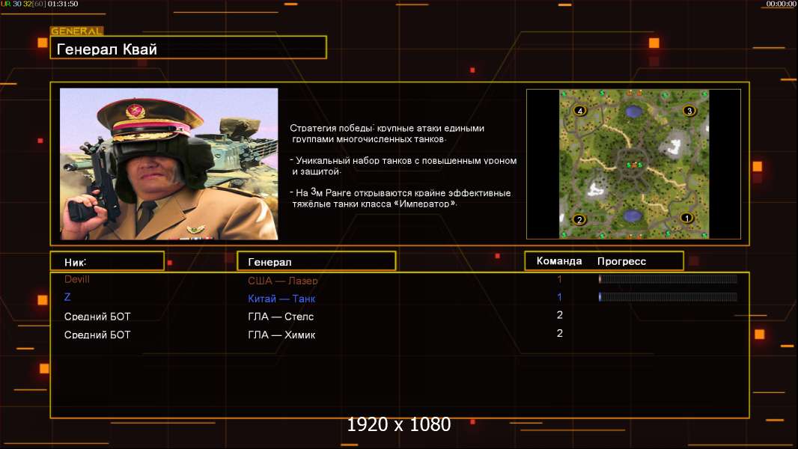Click team number of ГЛА — Химик bot
798x449 pixels.
[x=559, y=333]
